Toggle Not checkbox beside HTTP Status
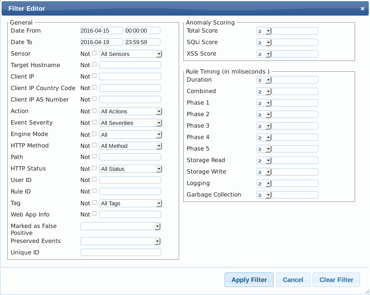The image size is (370, 295). tap(94, 168)
